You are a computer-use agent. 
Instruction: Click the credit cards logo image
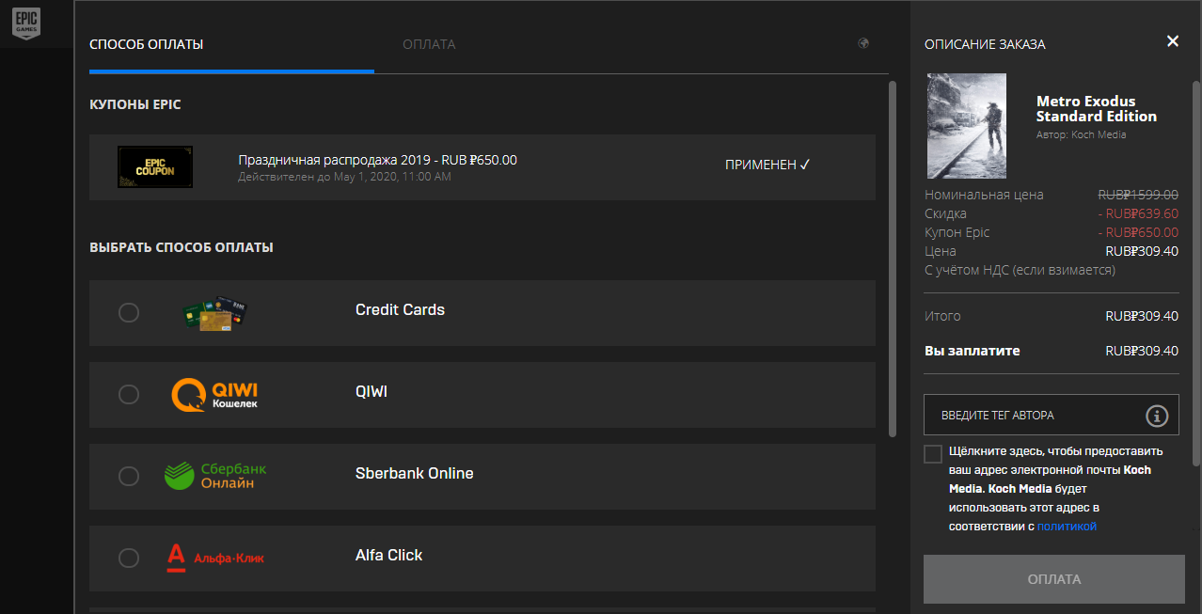(x=215, y=312)
